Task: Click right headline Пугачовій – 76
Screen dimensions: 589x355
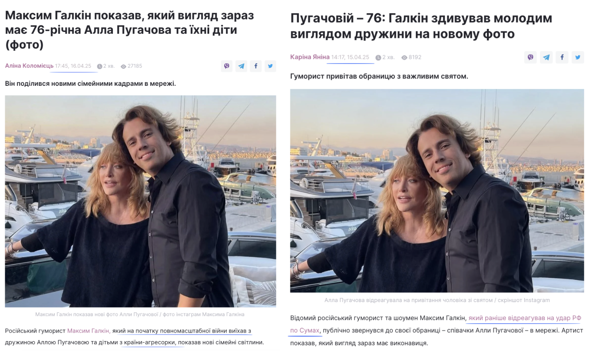Action: click(421, 26)
